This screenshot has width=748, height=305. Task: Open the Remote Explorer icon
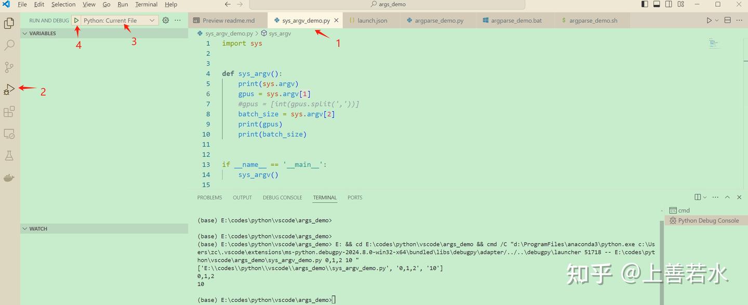pos(9,134)
